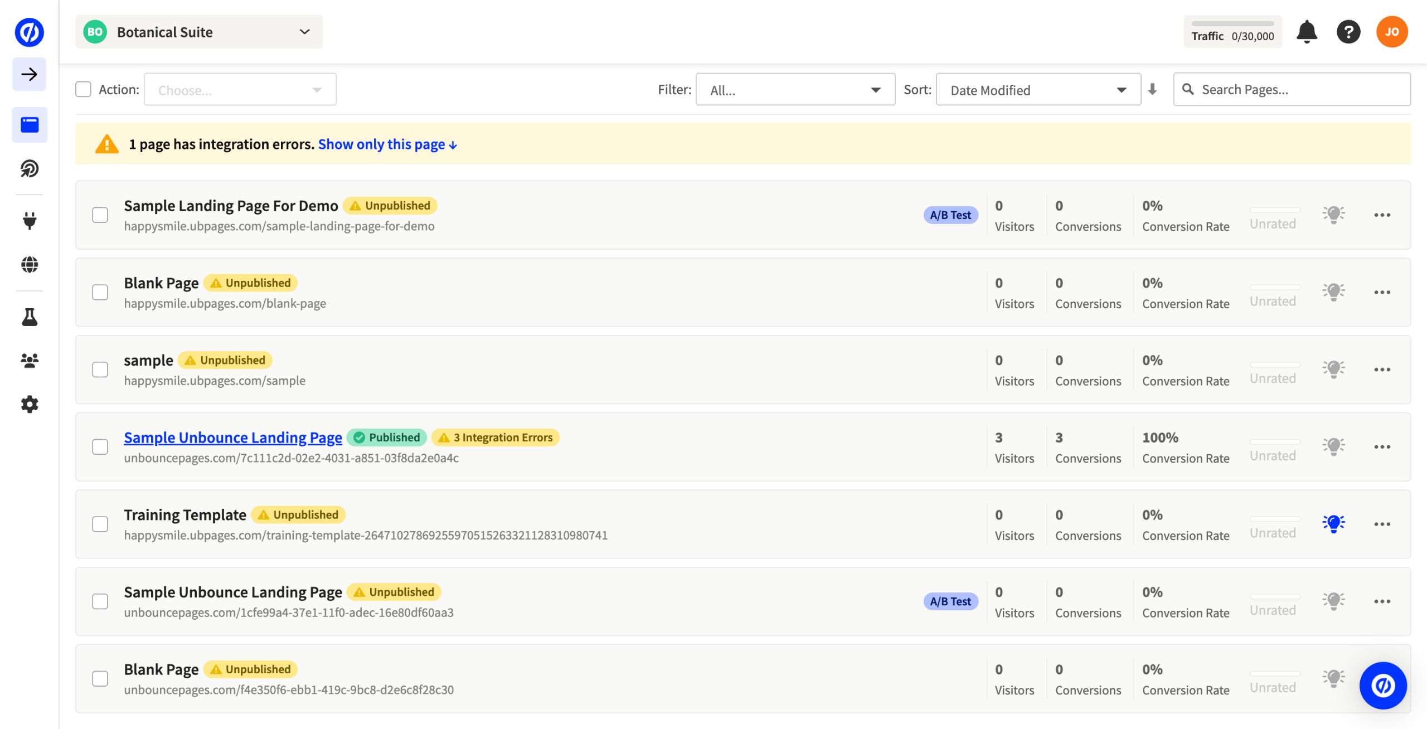The height and width of the screenshot is (729, 1427).
Task: Open the Filter All dropdown
Action: pyautogui.click(x=795, y=89)
